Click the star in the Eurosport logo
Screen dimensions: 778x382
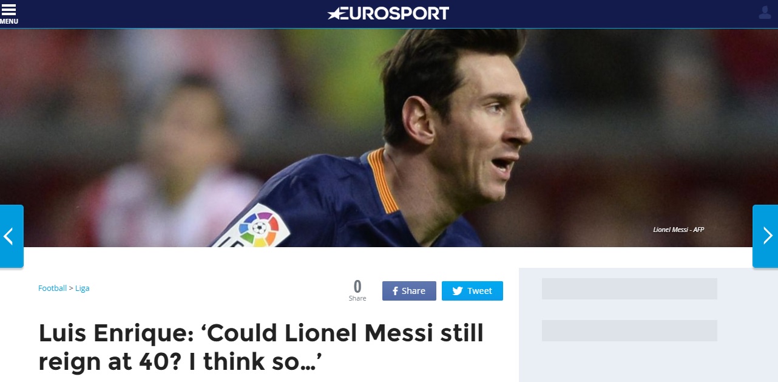coord(334,13)
